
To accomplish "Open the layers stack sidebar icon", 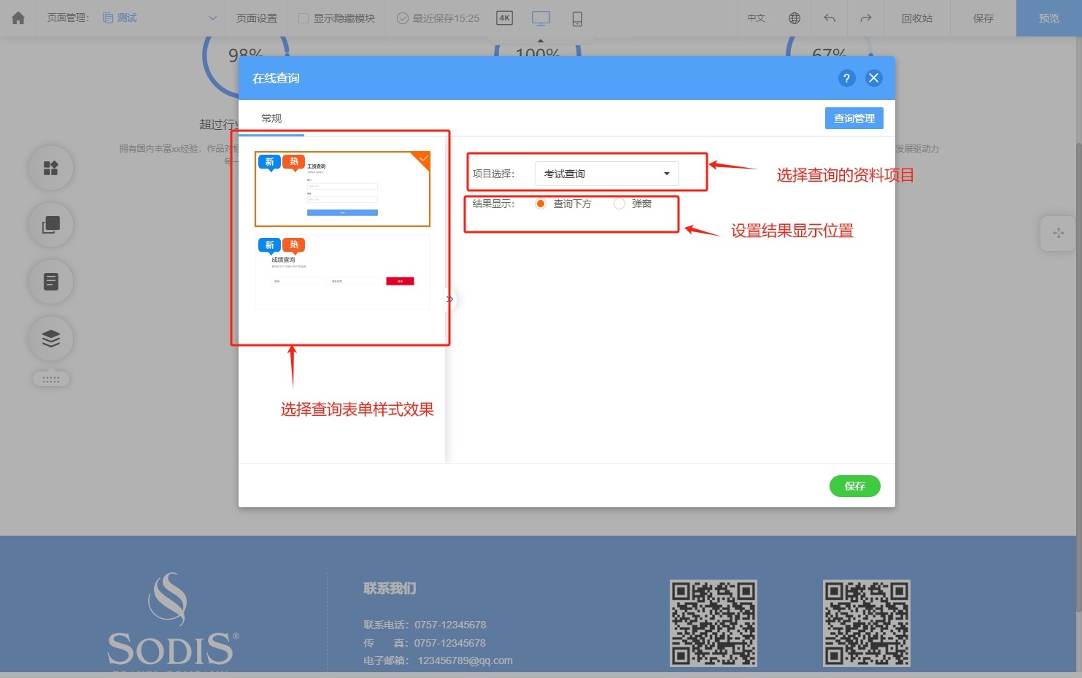I will pyautogui.click(x=51, y=339).
